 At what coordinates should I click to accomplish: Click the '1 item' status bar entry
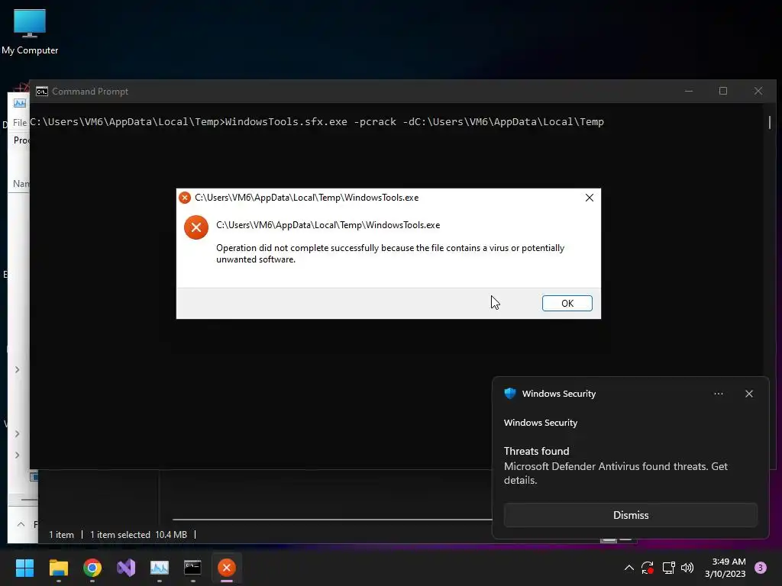[x=61, y=535]
